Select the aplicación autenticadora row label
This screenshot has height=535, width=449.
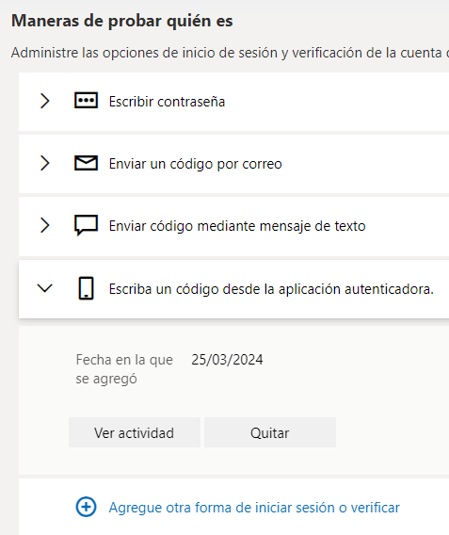click(271, 289)
